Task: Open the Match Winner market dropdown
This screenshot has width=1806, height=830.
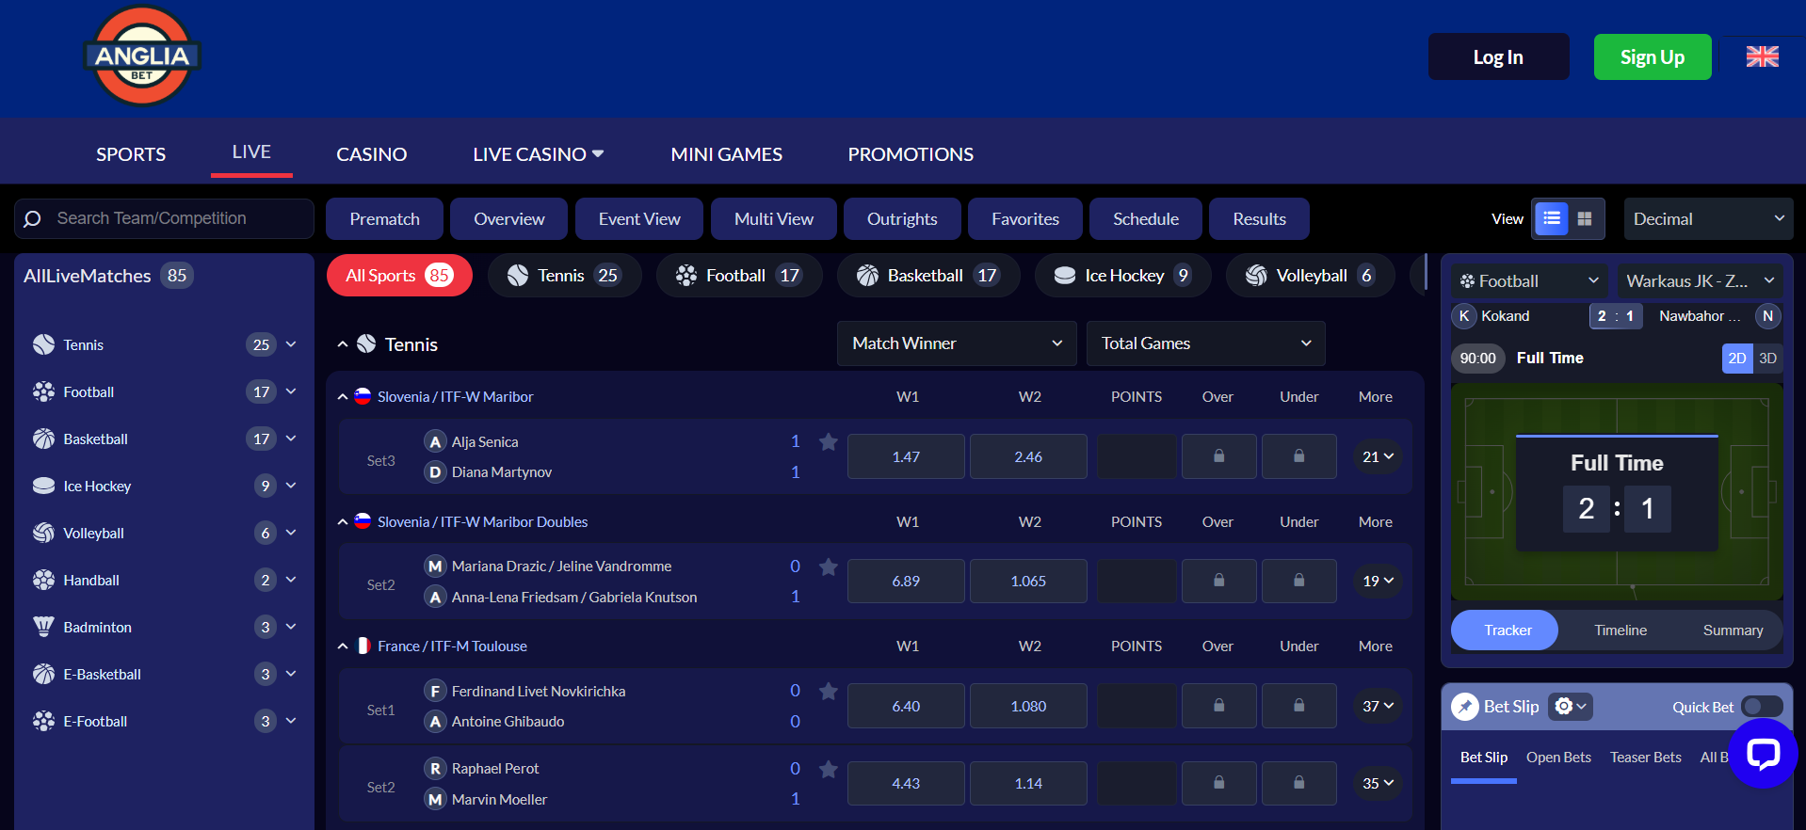Action: tap(957, 343)
